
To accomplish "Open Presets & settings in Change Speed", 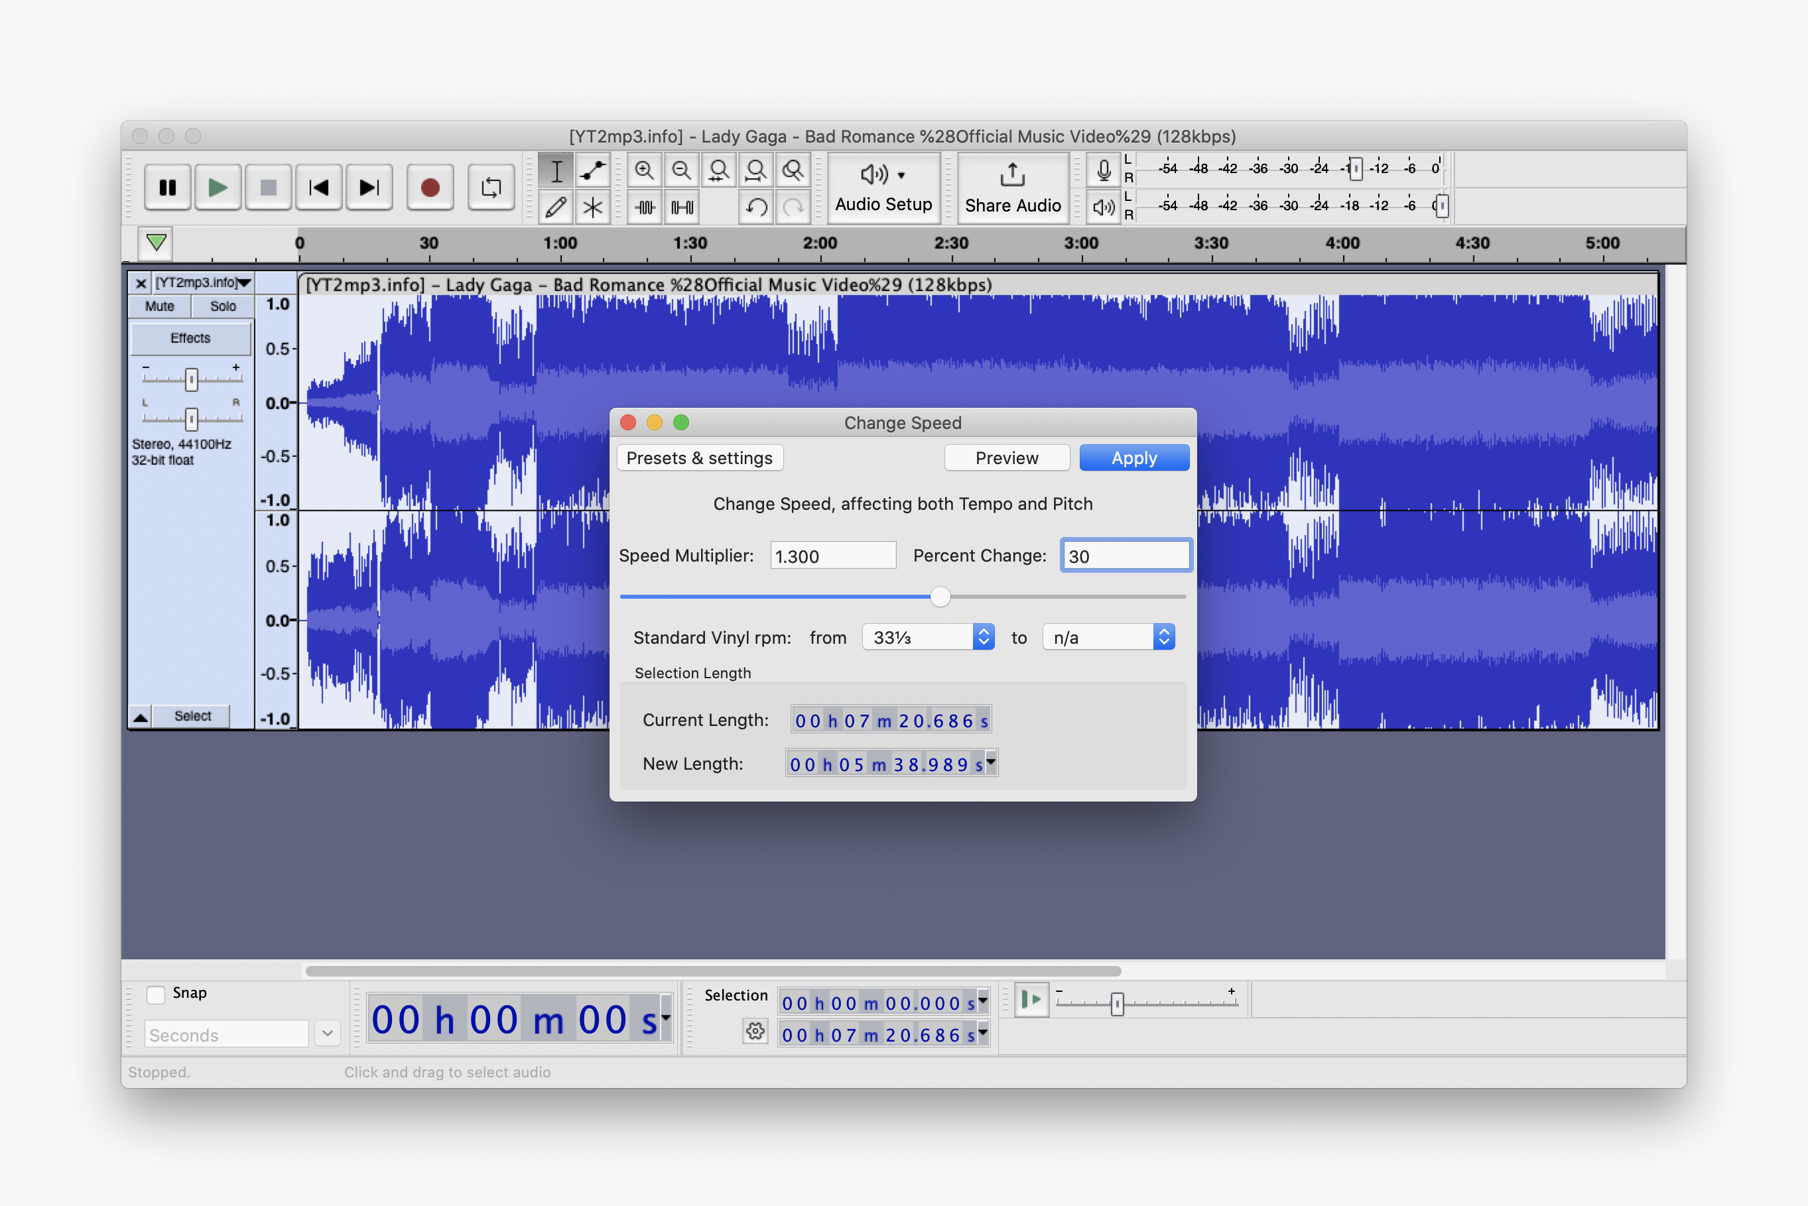I will 699,458.
